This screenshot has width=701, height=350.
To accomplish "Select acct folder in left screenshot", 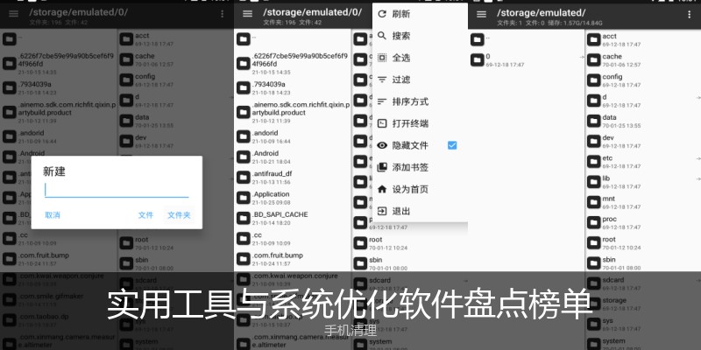I will tap(176, 39).
